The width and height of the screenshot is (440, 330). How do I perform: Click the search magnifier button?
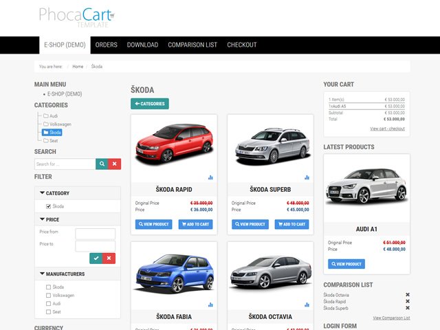pos(102,164)
